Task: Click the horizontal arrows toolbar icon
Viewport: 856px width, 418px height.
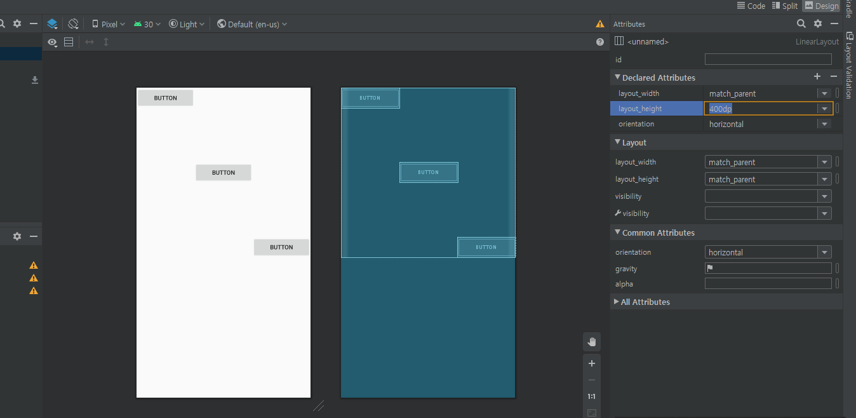Action: [x=90, y=42]
